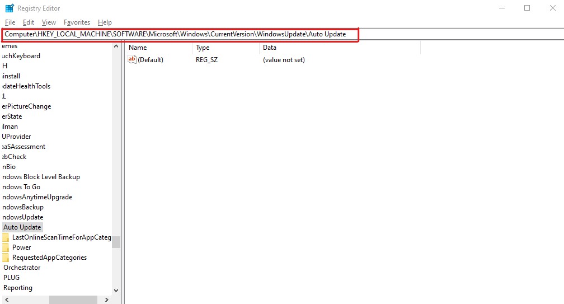The width and height of the screenshot is (564, 304).
Task: Click the horizontal scroll right arrow
Action: pos(106,300)
